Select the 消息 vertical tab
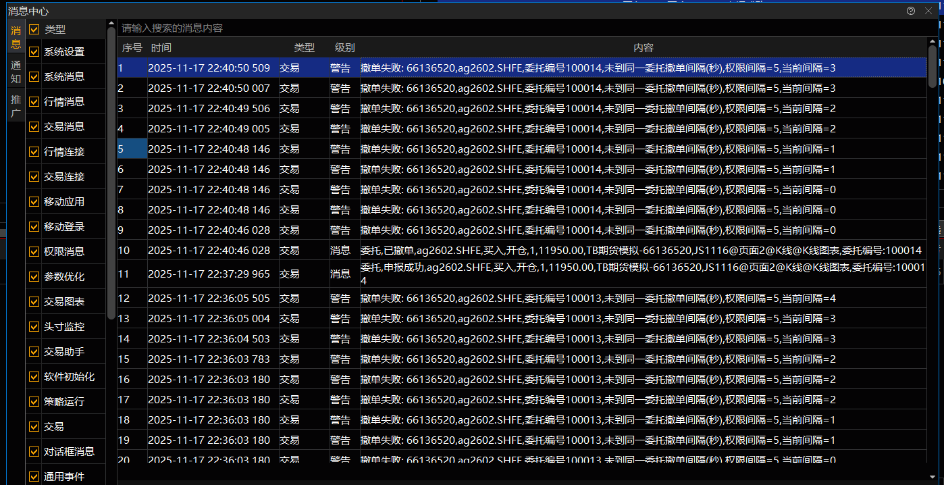 click(x=16, y=37)
